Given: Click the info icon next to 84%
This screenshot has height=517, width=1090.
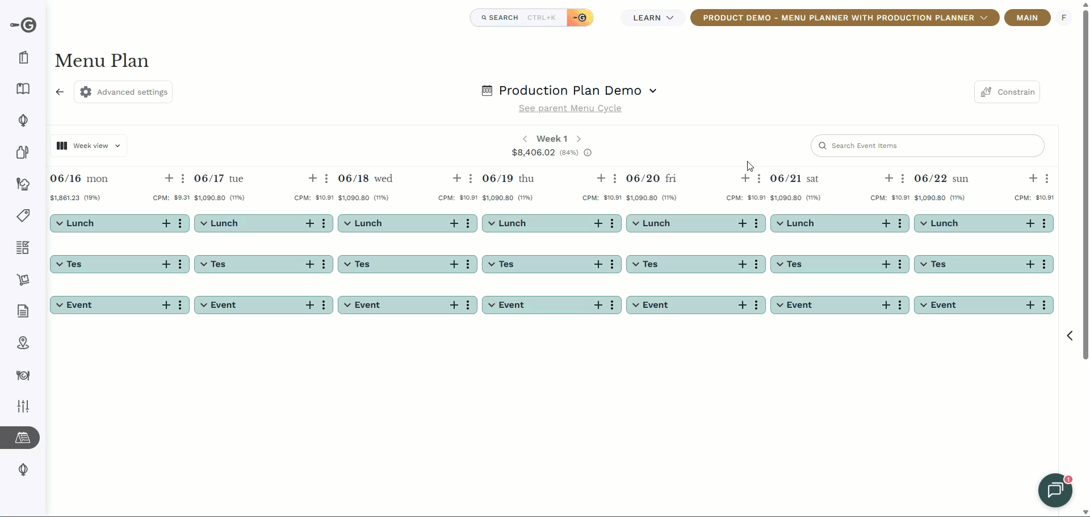Looking at the screenshot, I should [588, 152].
